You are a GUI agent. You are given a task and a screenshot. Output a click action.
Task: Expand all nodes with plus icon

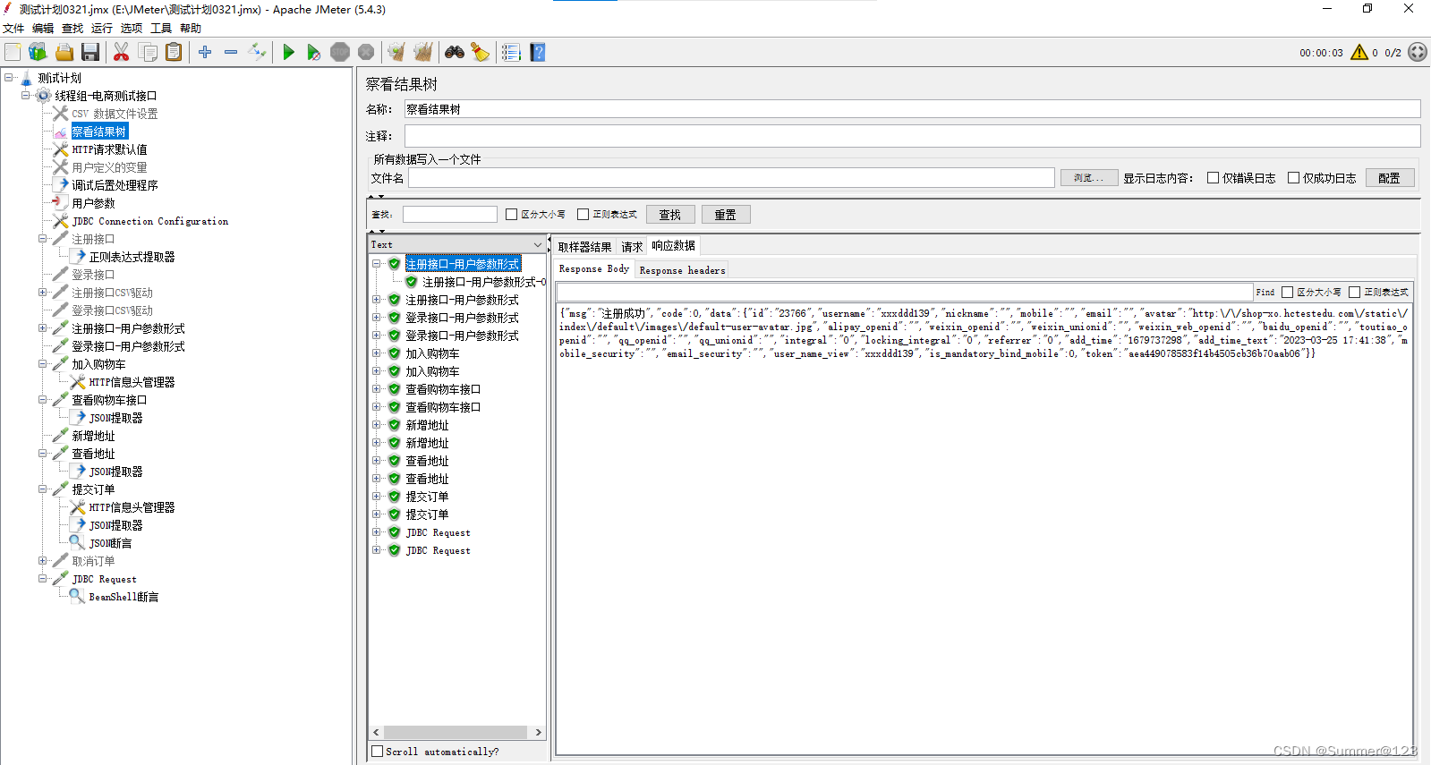pyautogui.click(x=205, y=53)
